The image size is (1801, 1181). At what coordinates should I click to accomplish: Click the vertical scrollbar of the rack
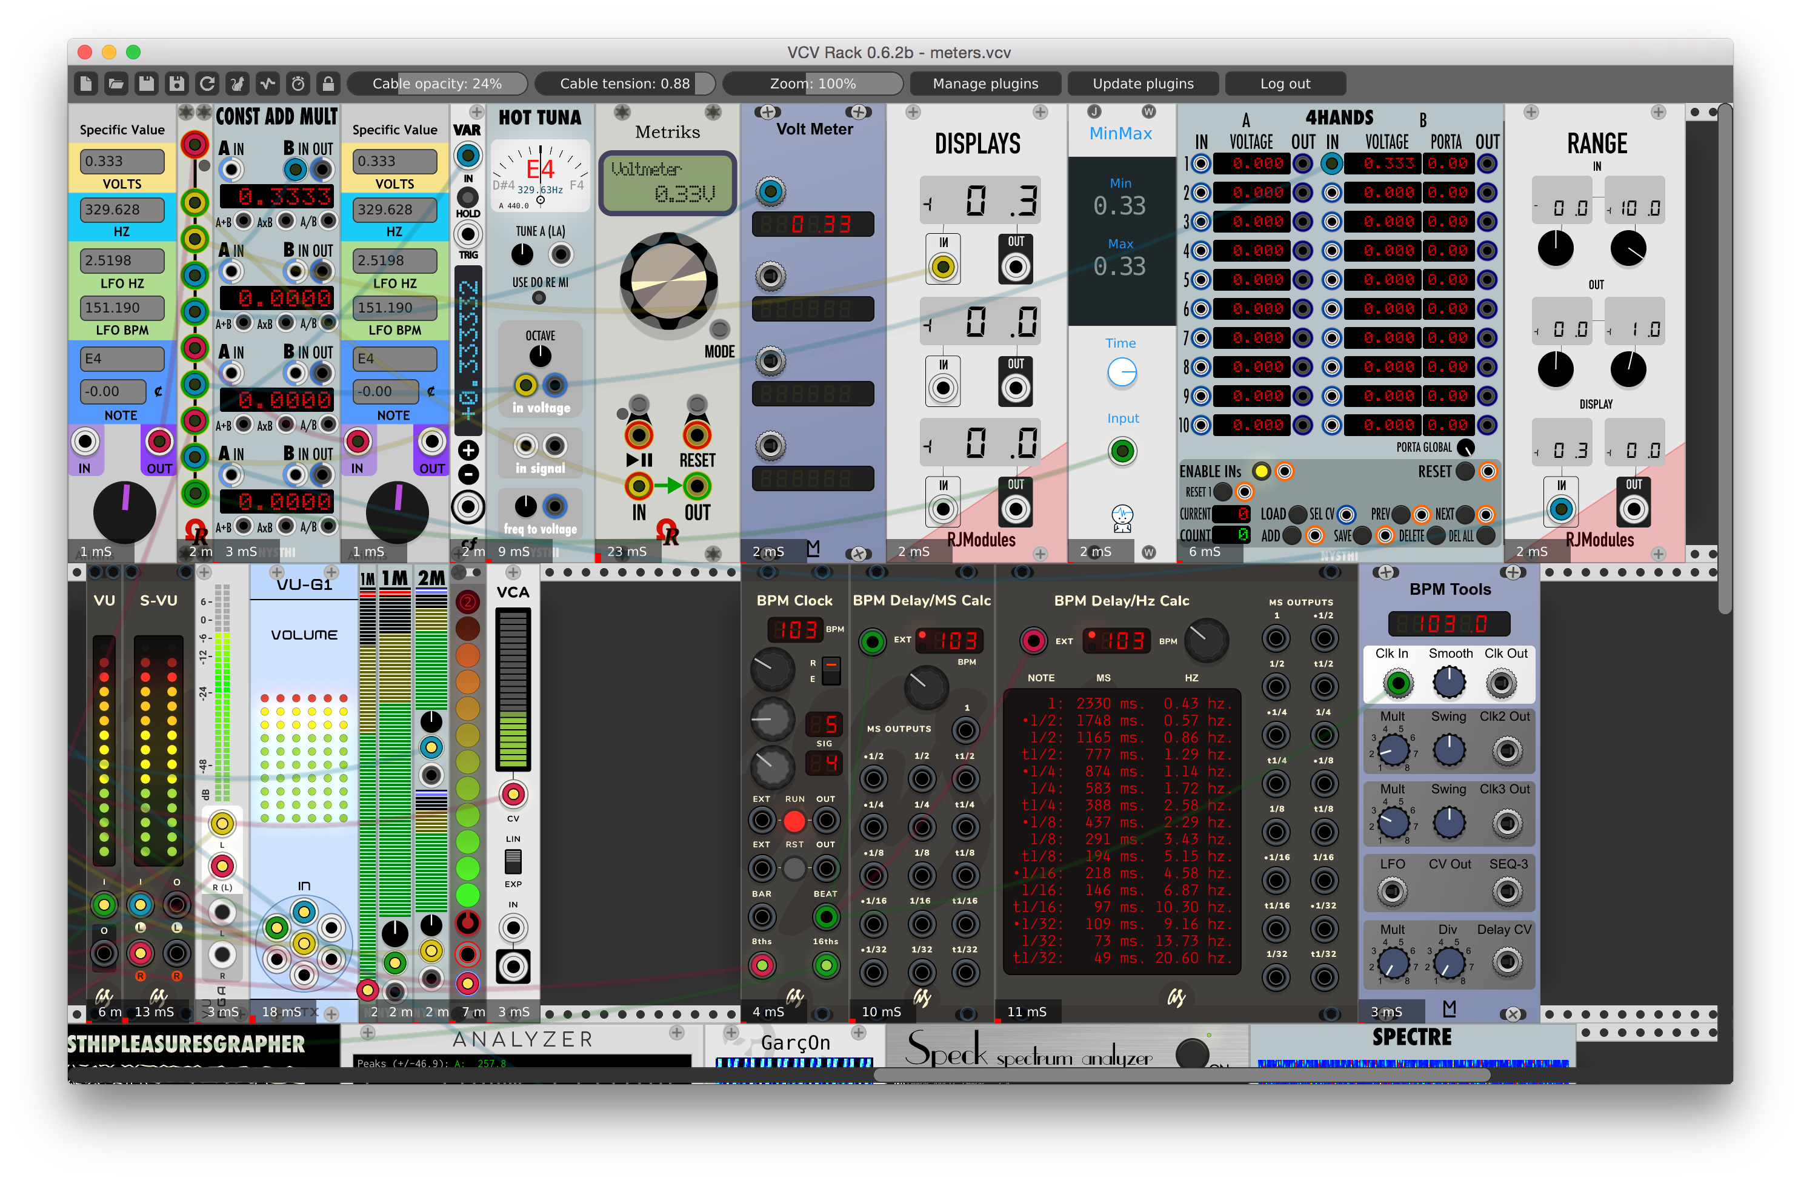1725,359
